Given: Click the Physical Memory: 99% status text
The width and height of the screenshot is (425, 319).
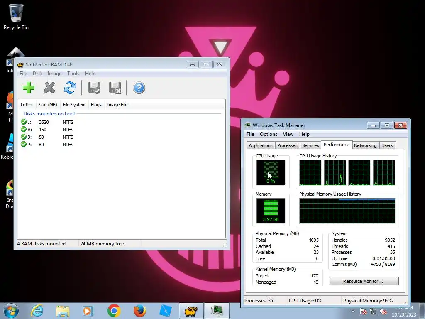Looking at the screenshot, I should point(368,301).
